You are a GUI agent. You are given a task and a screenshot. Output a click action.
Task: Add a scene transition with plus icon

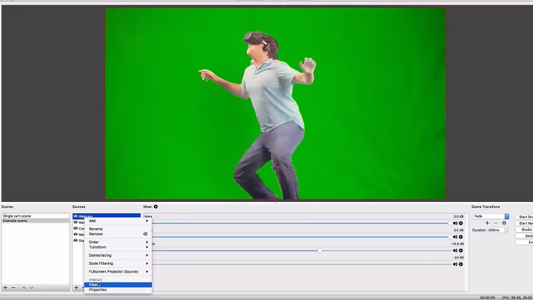(487, 223)
